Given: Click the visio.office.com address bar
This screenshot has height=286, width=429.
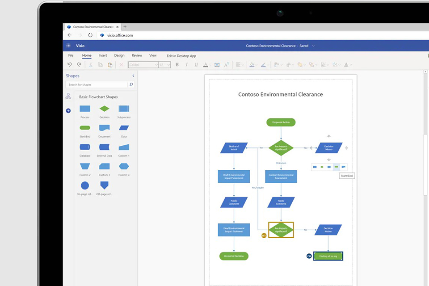Looking at the screenshot, I should coord(120,35).
